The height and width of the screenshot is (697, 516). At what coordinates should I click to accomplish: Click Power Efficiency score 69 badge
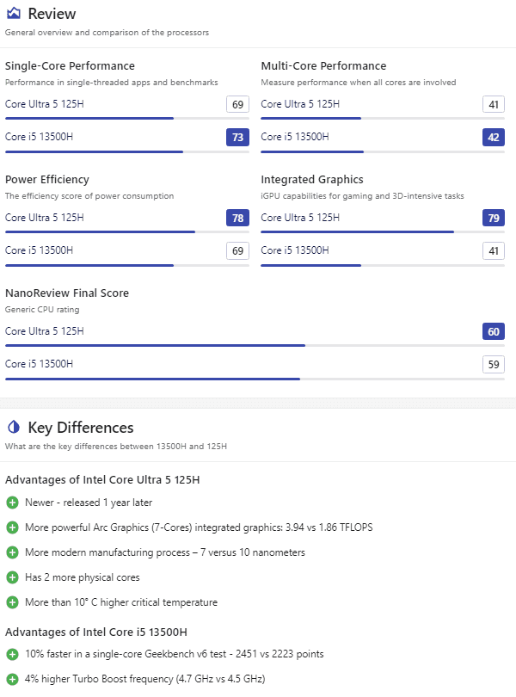click(237, 250)
